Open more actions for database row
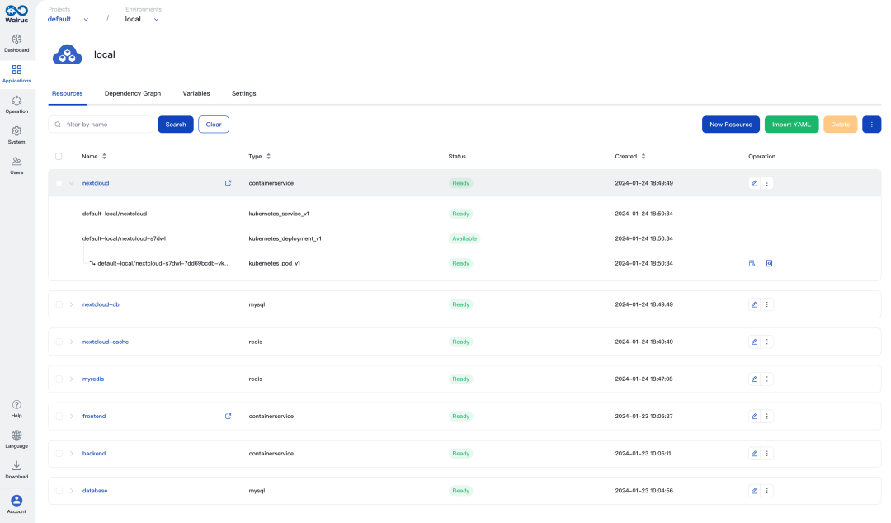891x523 pixels. pos(766,491)
